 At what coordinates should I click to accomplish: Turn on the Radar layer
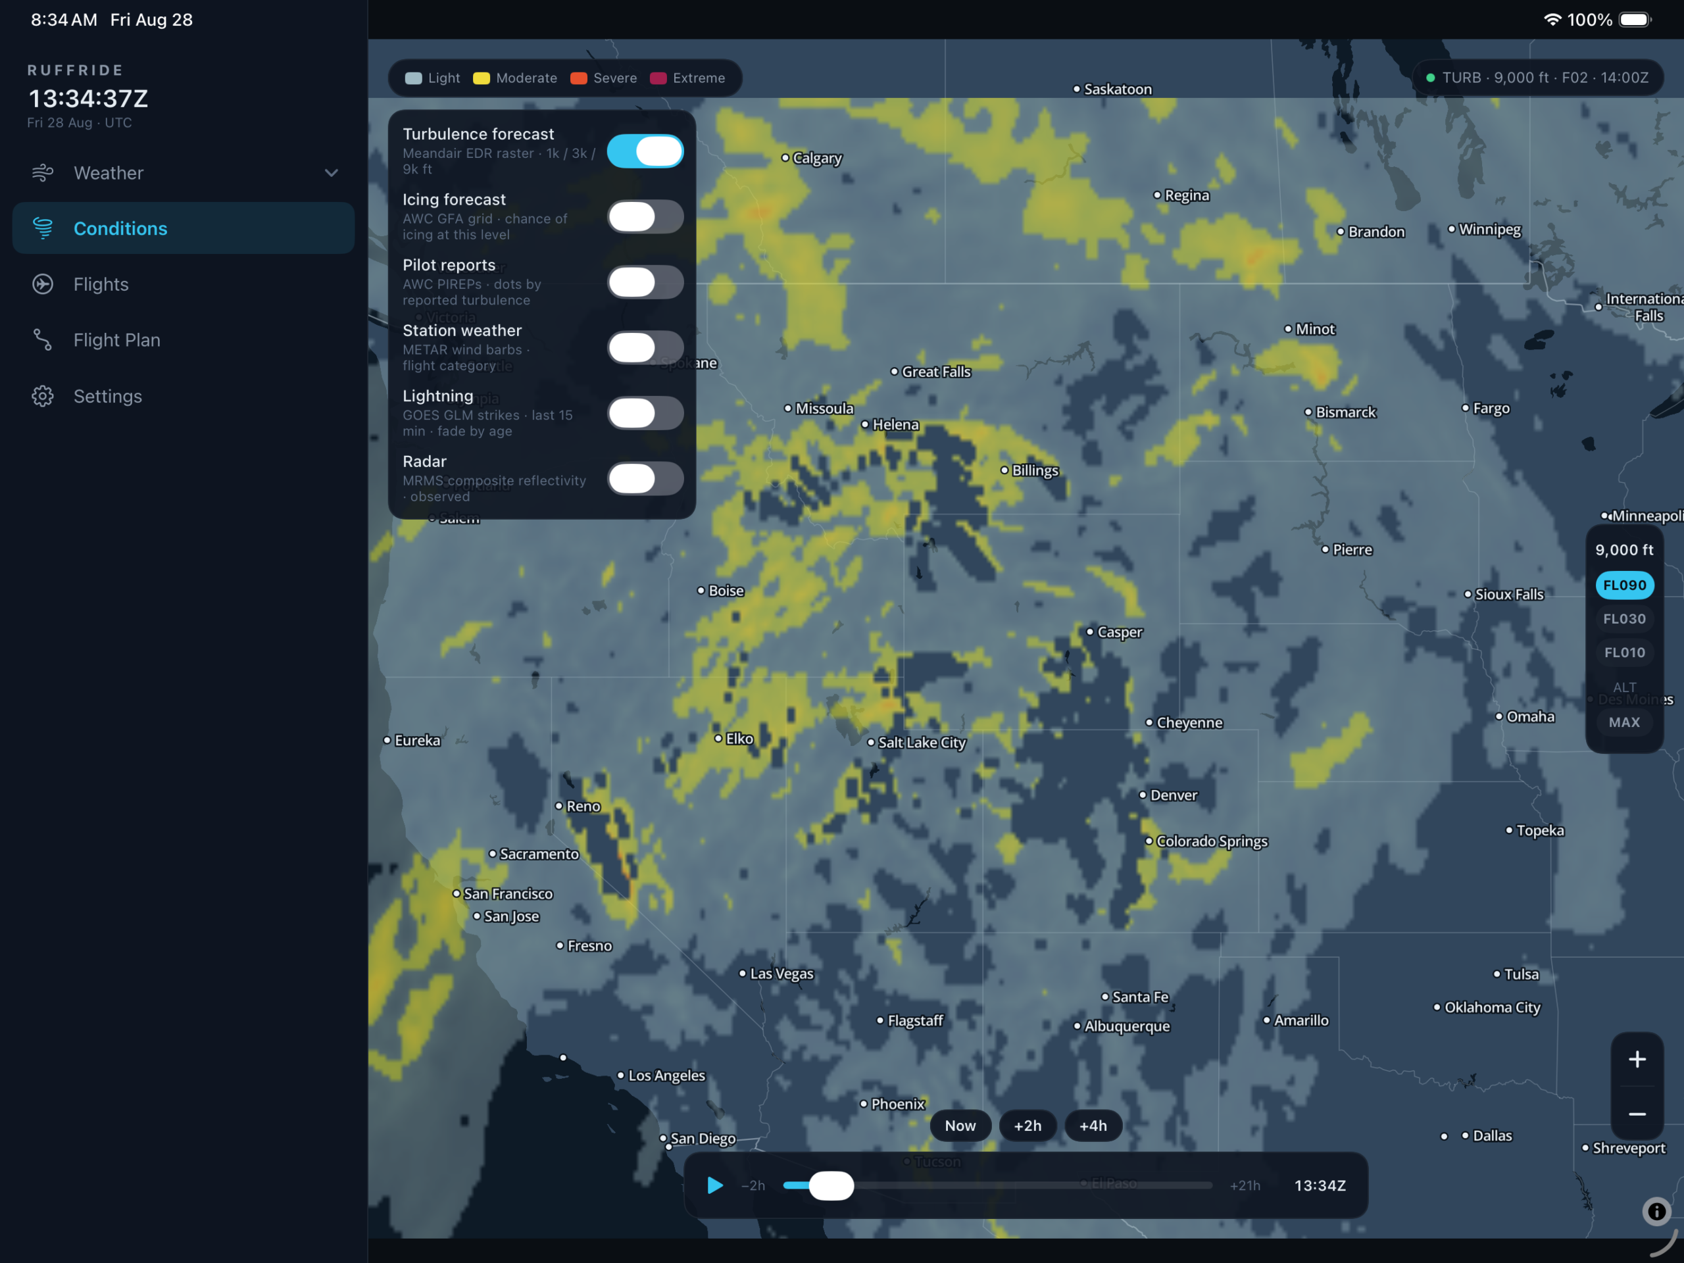click(x=645, y=479)
